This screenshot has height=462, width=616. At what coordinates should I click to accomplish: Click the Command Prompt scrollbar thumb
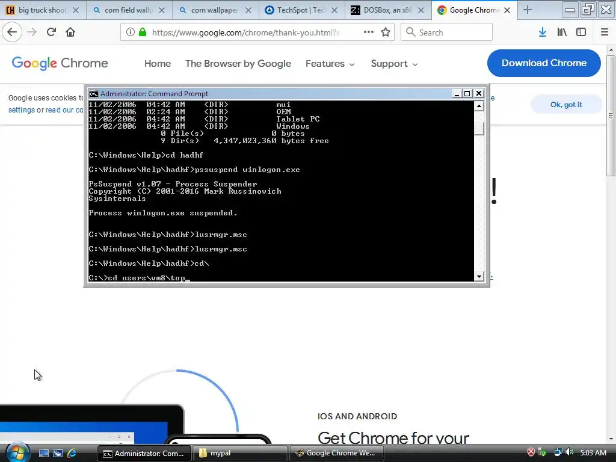479,129
